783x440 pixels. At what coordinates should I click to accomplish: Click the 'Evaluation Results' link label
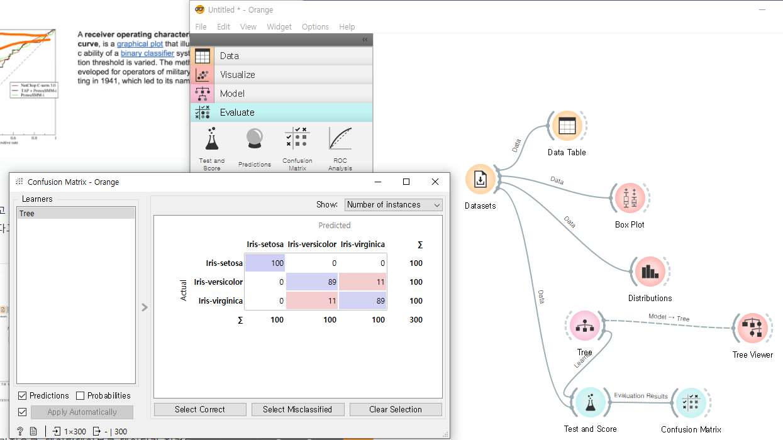(641, 396)
